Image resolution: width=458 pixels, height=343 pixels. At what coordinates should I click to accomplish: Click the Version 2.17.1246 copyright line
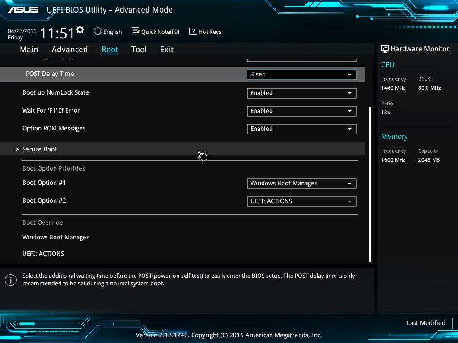(229, 335)
